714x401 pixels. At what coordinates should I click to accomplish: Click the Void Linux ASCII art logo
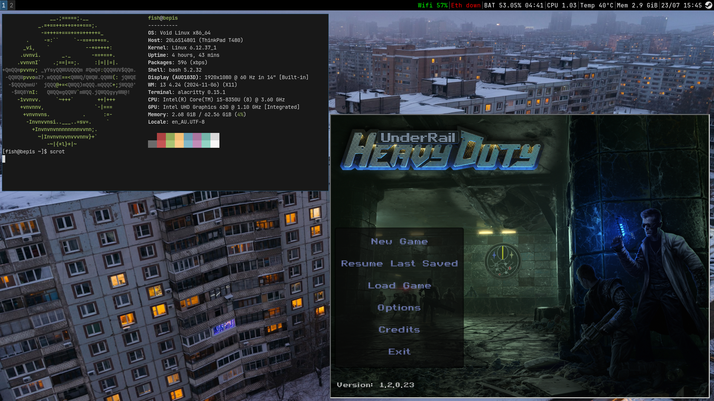point(69,81)
